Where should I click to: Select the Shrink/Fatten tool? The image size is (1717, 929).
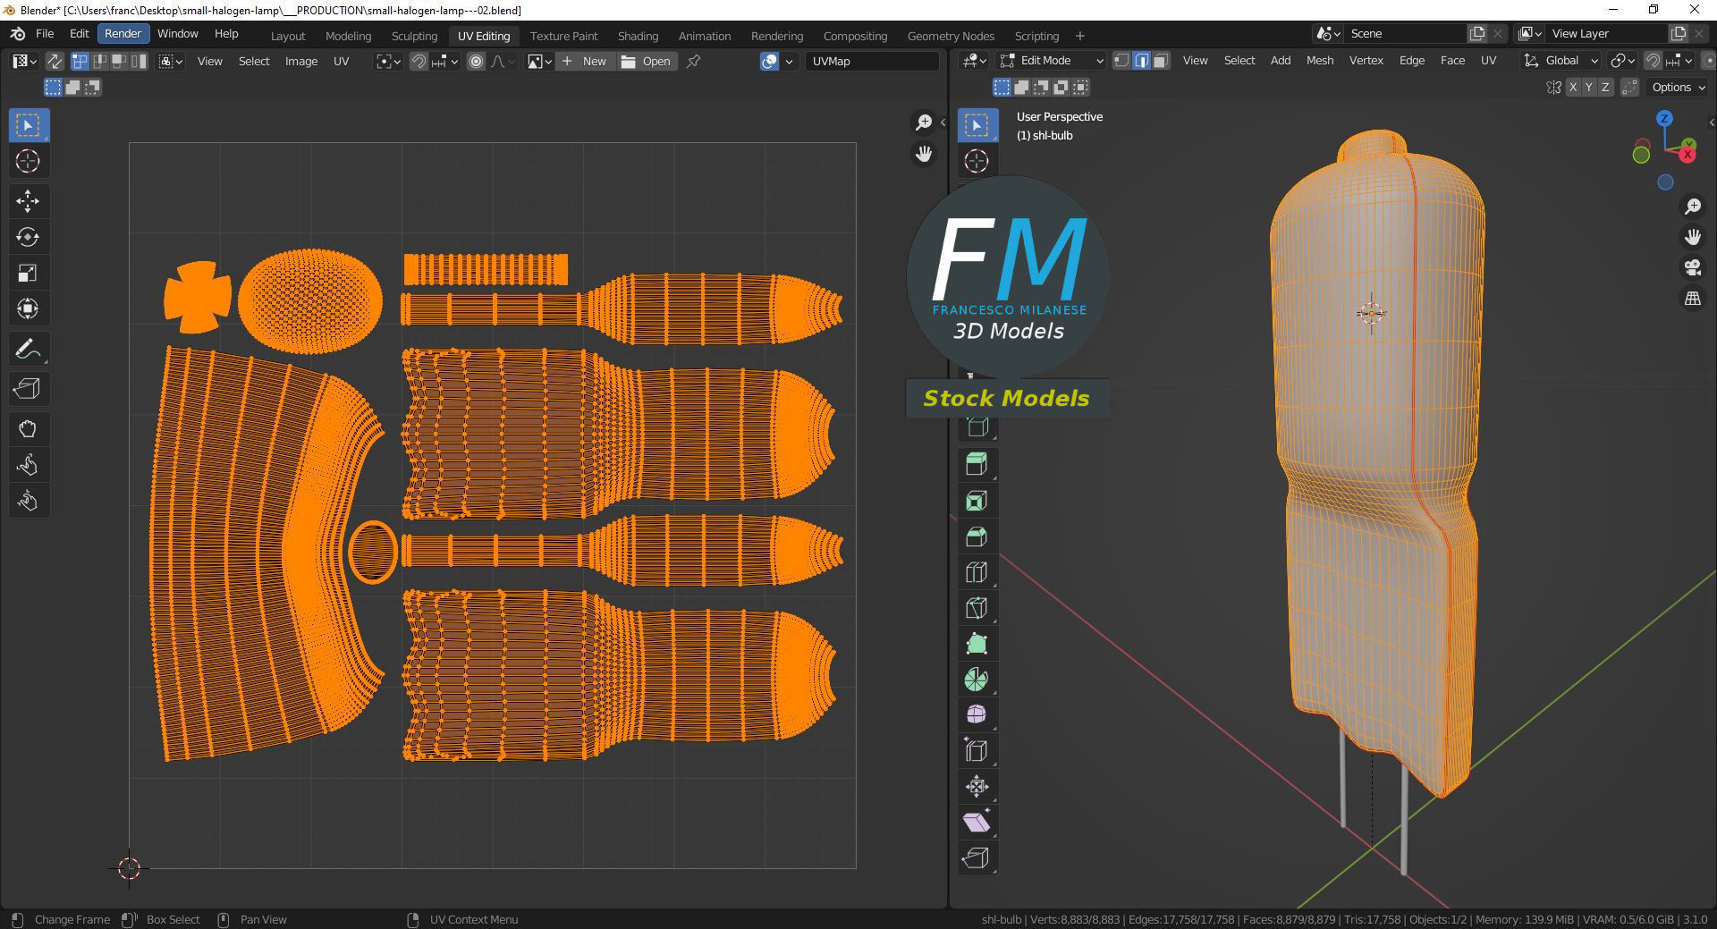pyautogui.click(x=977, y=787)
